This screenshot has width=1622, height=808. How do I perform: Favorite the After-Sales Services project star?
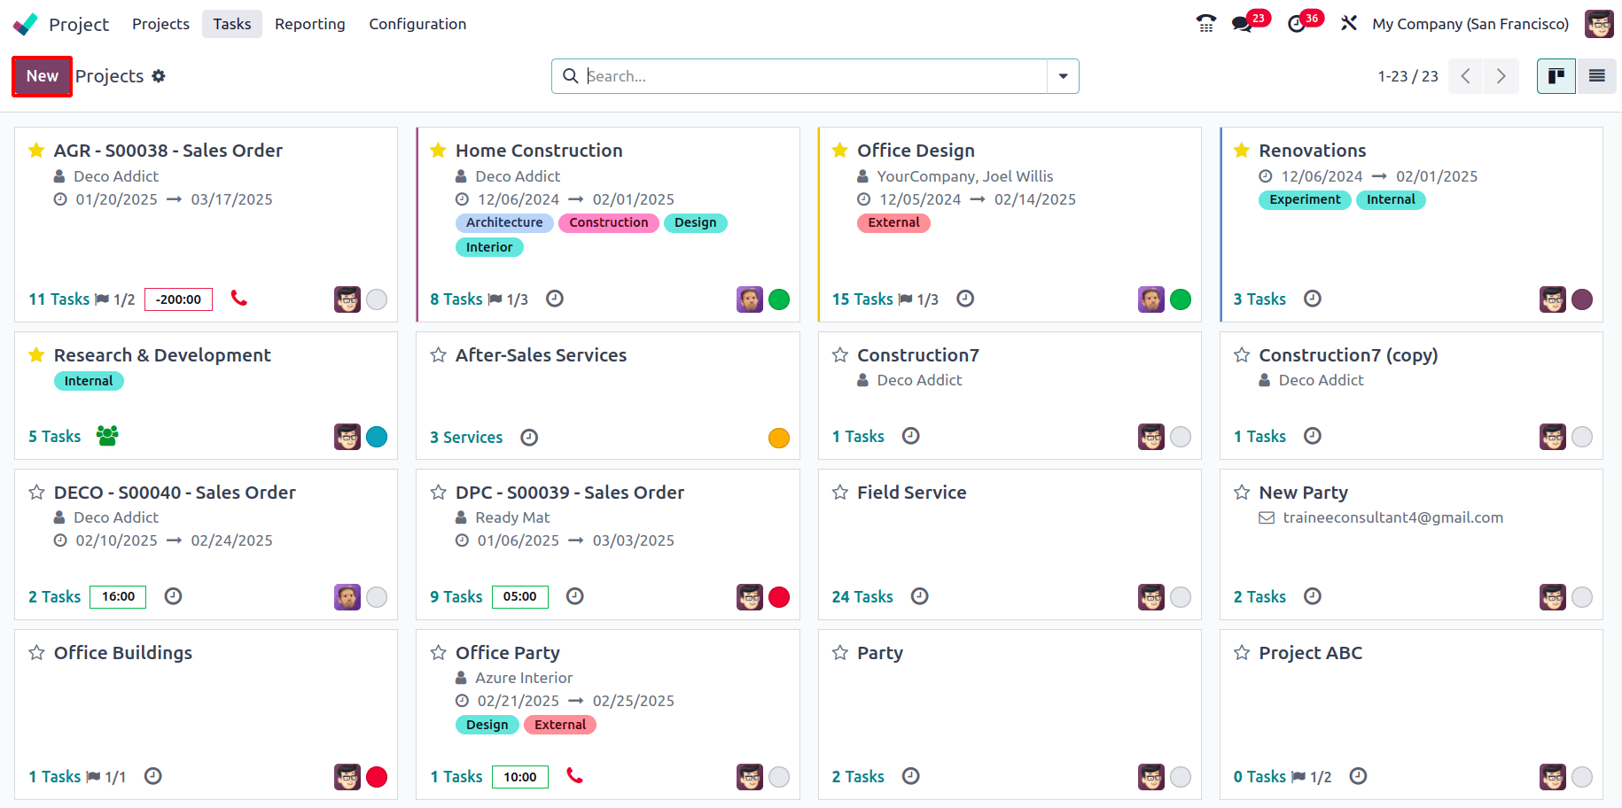coord(438,355)
